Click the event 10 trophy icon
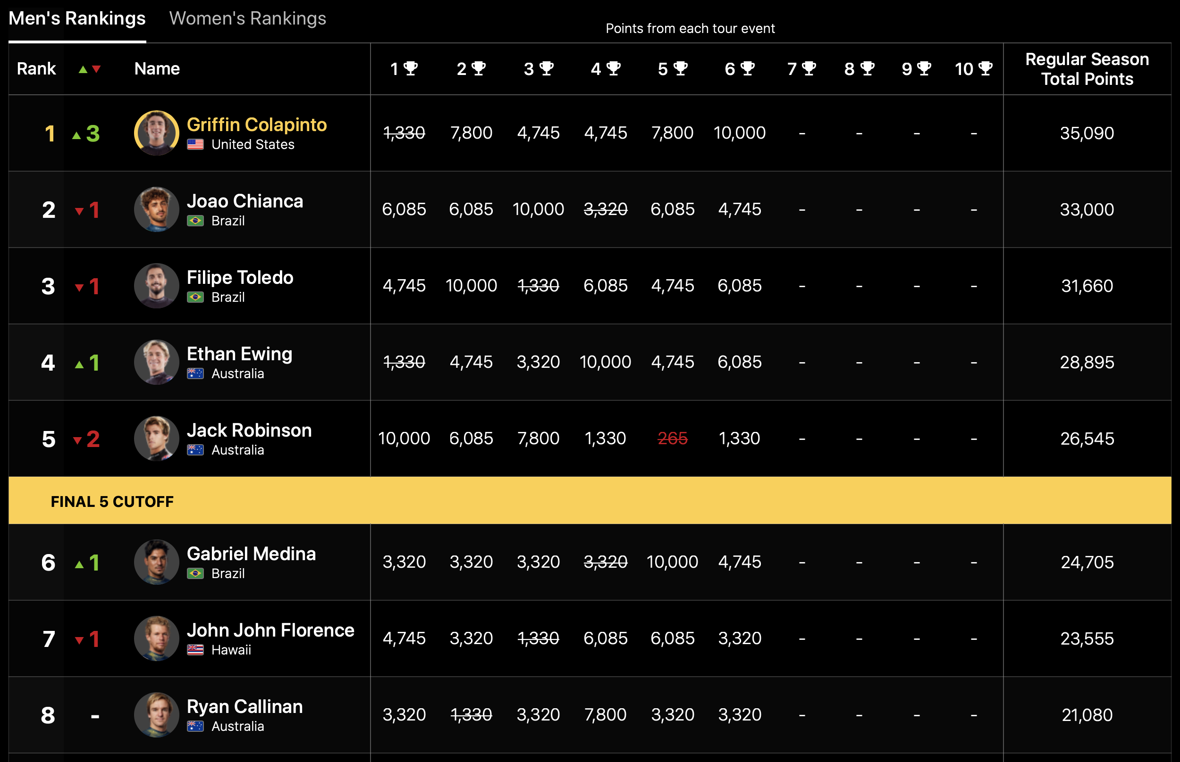1180x762 pixels. pos(986,68)
